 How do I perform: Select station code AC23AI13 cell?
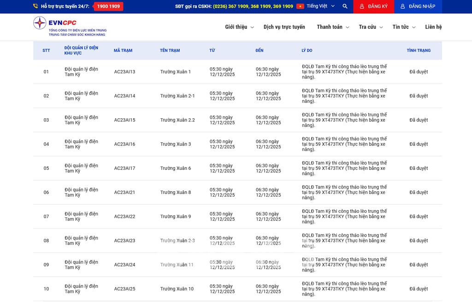(124, 72)
